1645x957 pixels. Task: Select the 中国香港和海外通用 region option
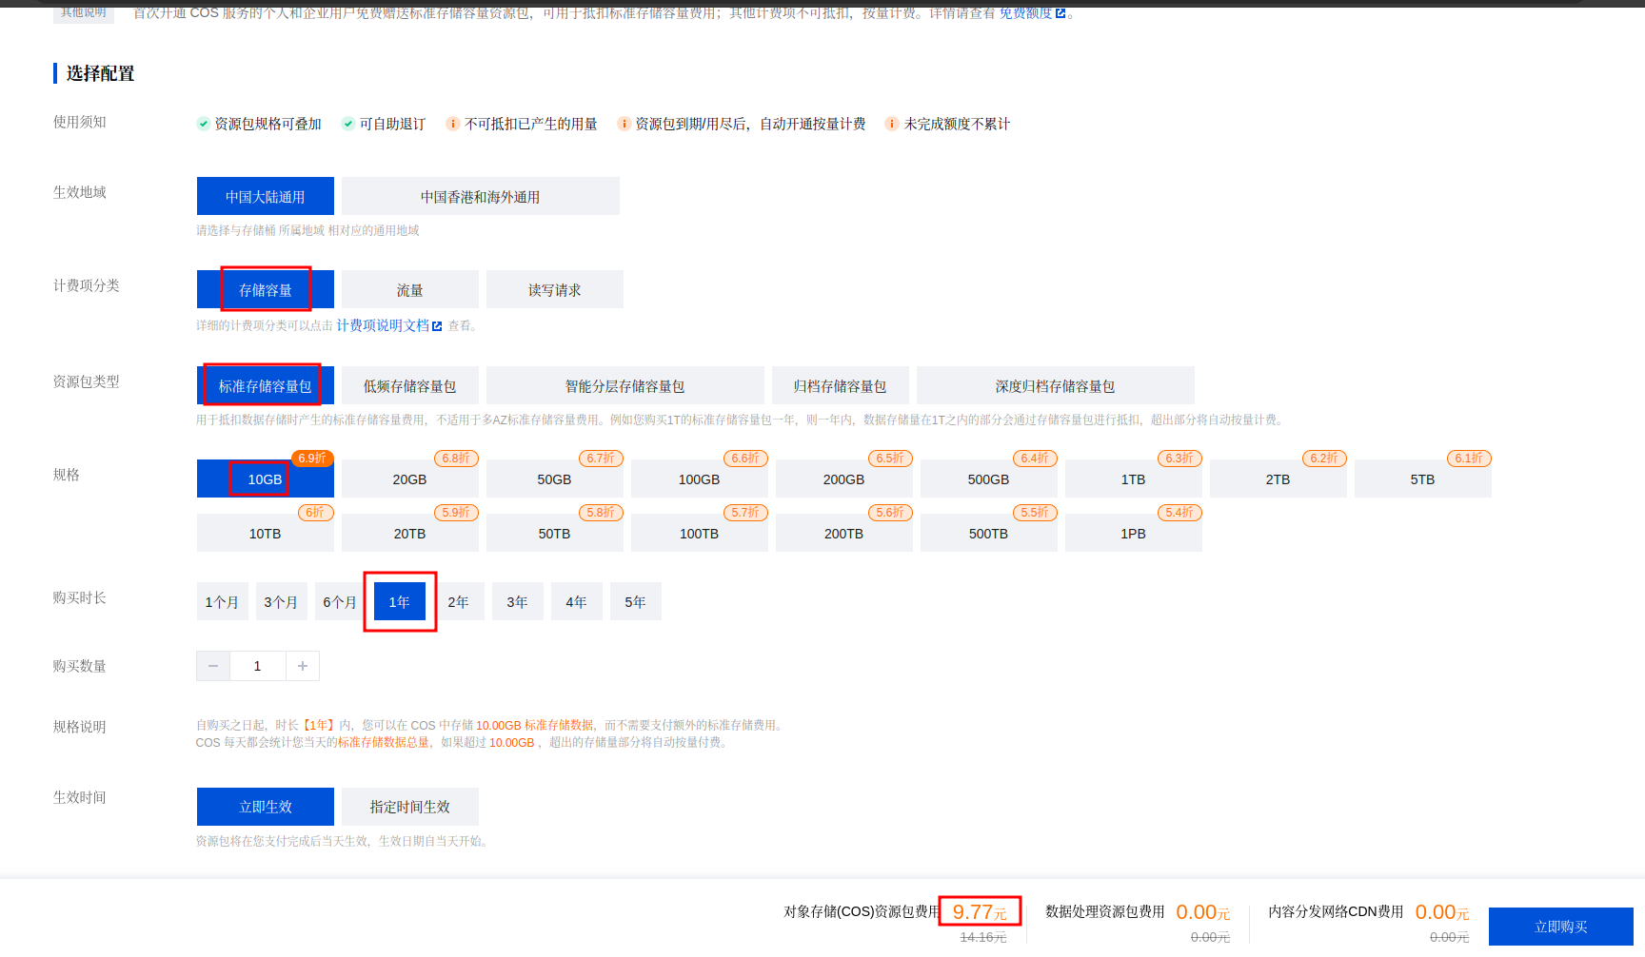coord(480,197)
